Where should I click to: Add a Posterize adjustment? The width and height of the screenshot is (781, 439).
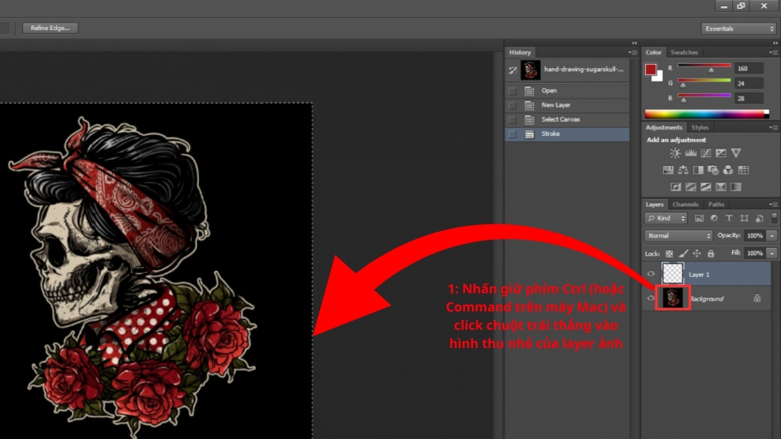click(691, 187)
